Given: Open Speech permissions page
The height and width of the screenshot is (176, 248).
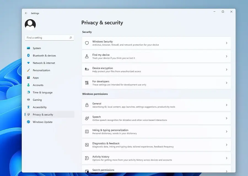Looking at the screenshot, I should (x=156, y=118).
